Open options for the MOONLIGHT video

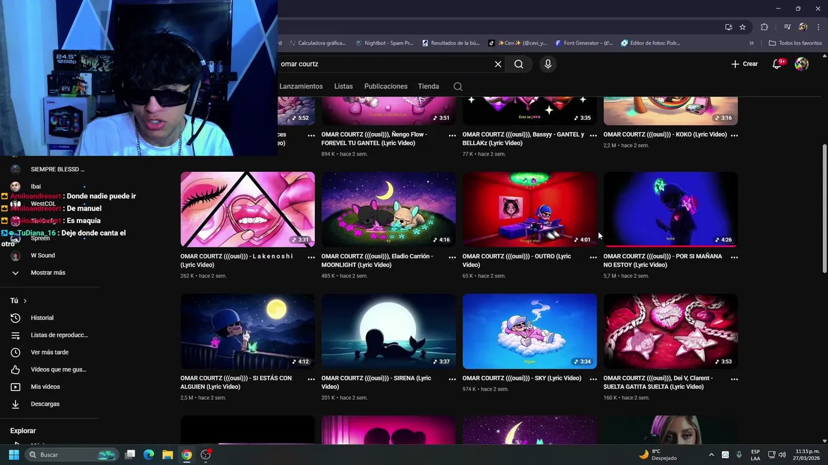[452, 257]
